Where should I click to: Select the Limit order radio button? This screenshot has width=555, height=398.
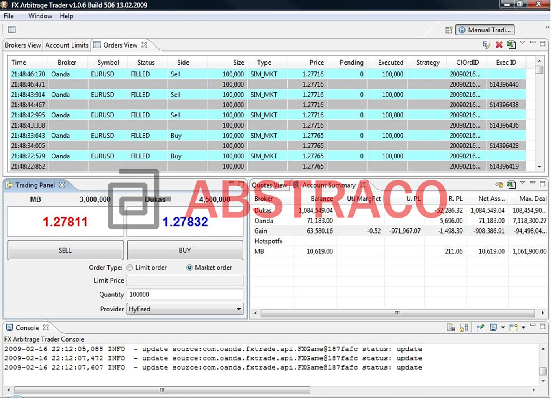coord(130,268)
